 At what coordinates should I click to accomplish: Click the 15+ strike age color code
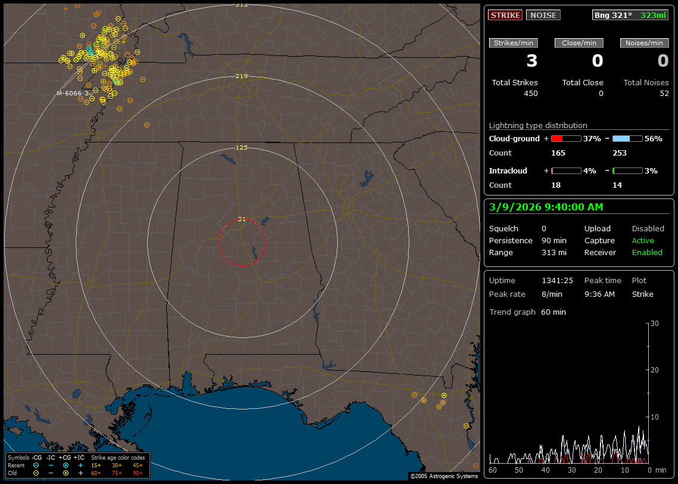click(x=96, y=465)
